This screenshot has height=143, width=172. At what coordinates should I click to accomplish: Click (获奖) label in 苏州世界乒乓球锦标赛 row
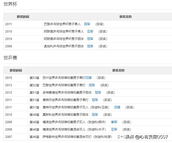(x=101, y=78)
